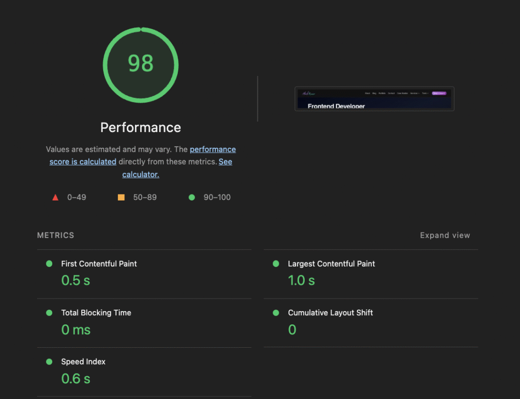
Task: Click the Cumulative Layout Shift value of 0
Action: pyautogui.click(x=292, y=329)
